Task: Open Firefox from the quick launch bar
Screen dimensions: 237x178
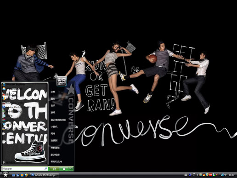Action: [26, 175]
